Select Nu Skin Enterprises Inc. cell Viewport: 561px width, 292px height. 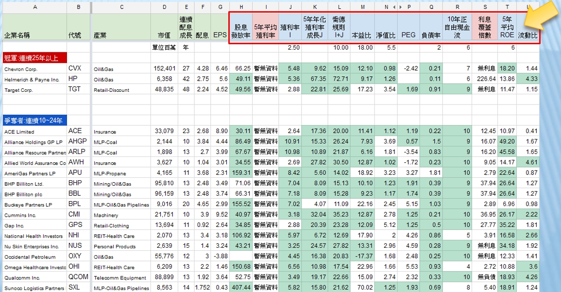click(x=34, y=245)
